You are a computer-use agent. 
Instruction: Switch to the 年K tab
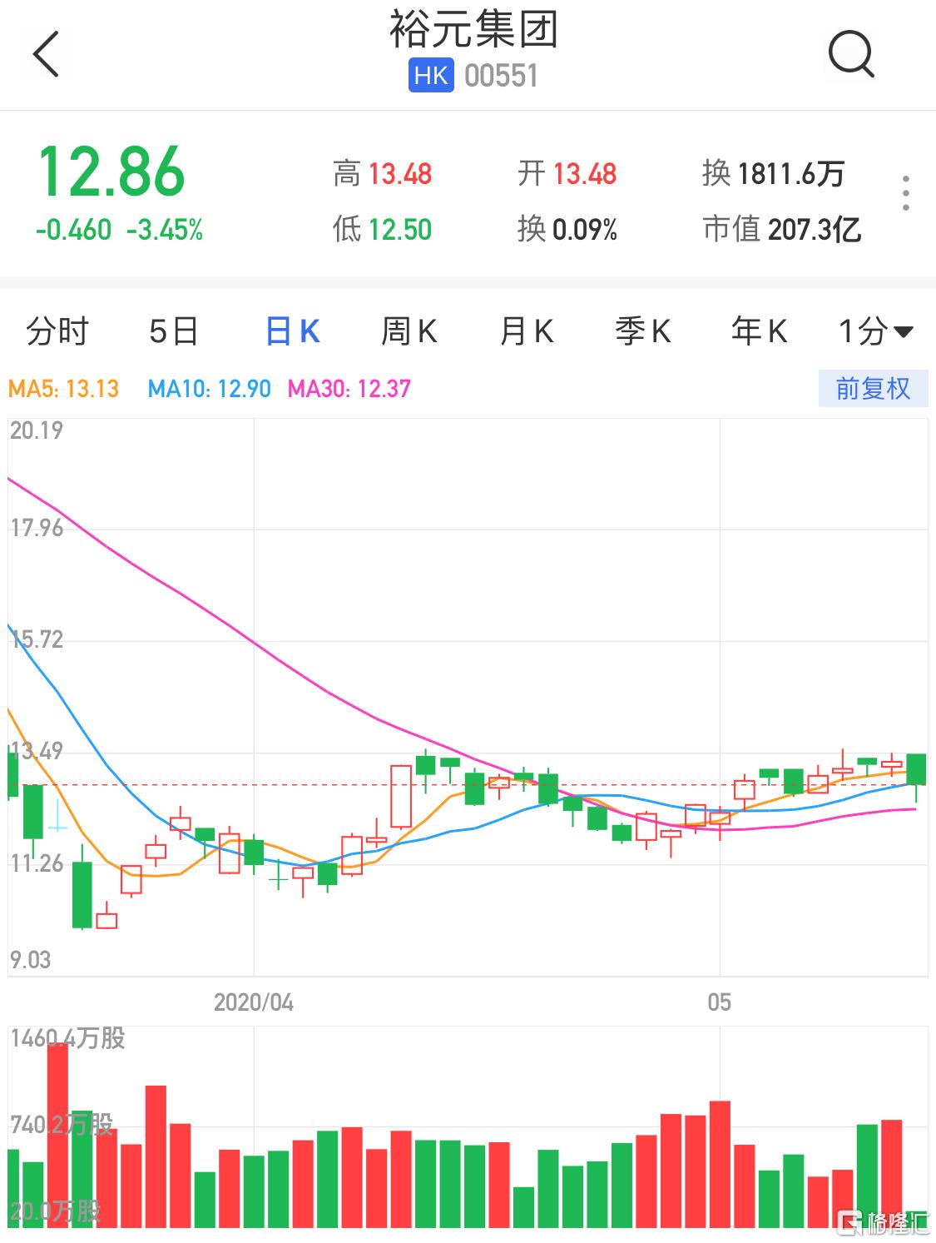point(759,331)
